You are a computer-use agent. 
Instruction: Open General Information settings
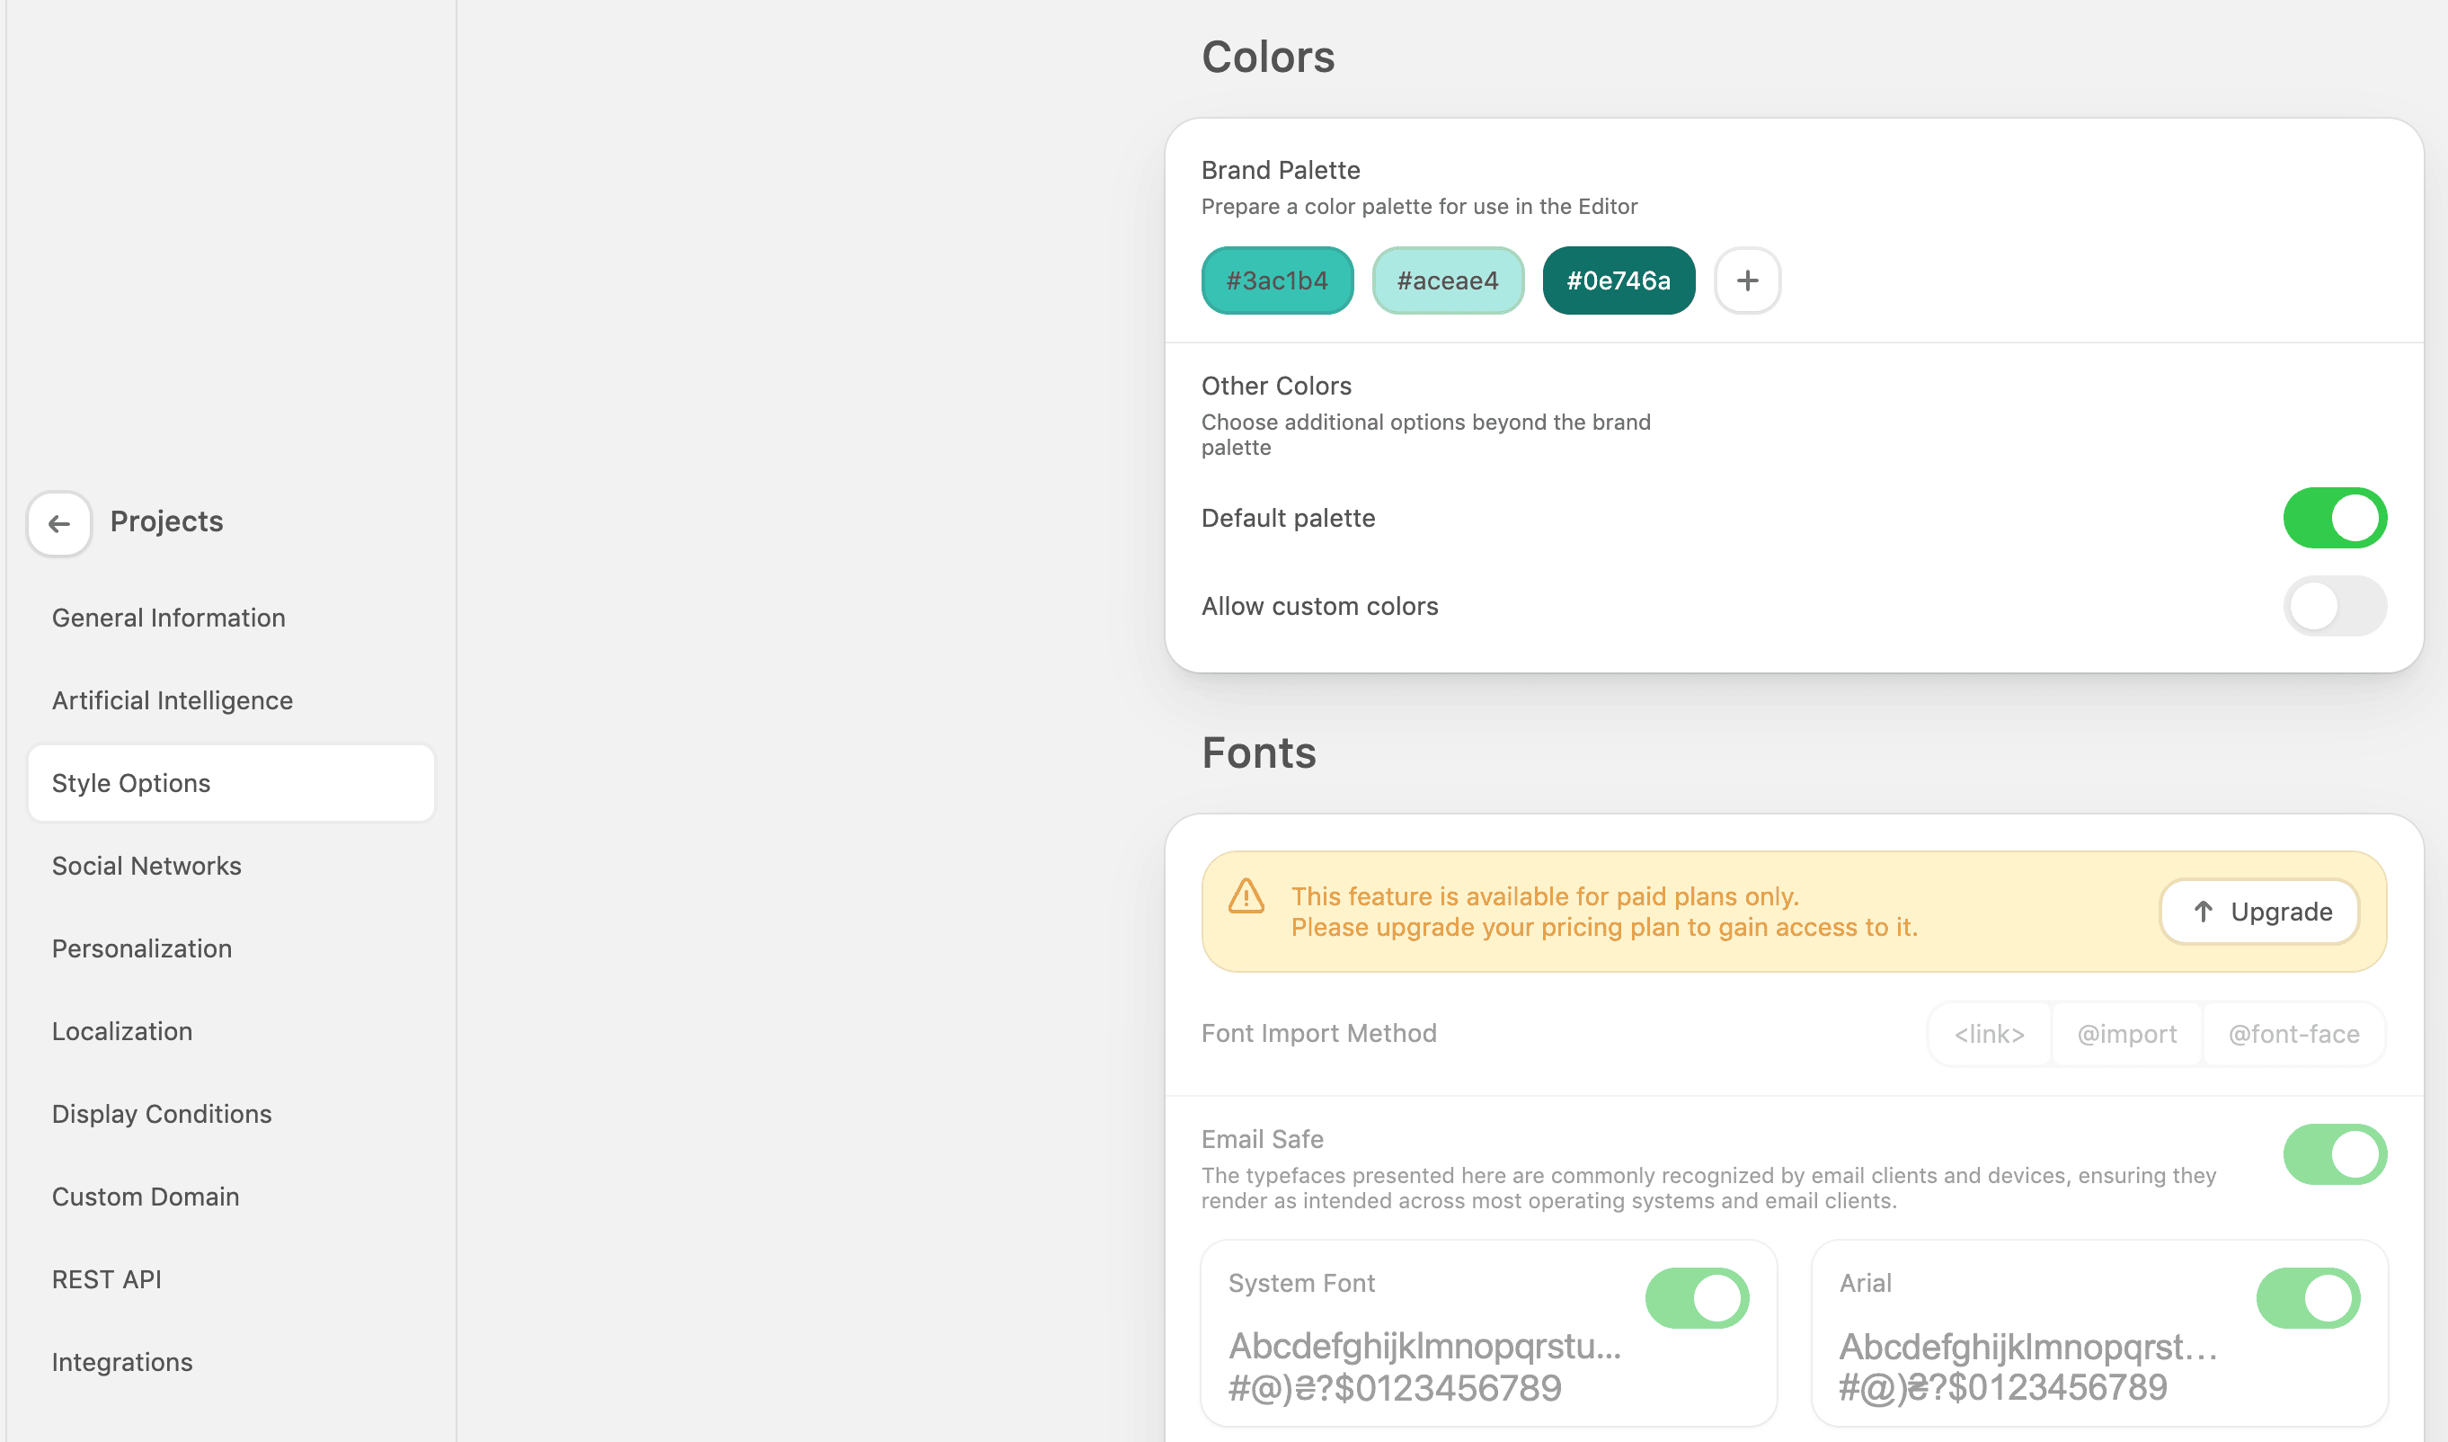tap(169, 618)
